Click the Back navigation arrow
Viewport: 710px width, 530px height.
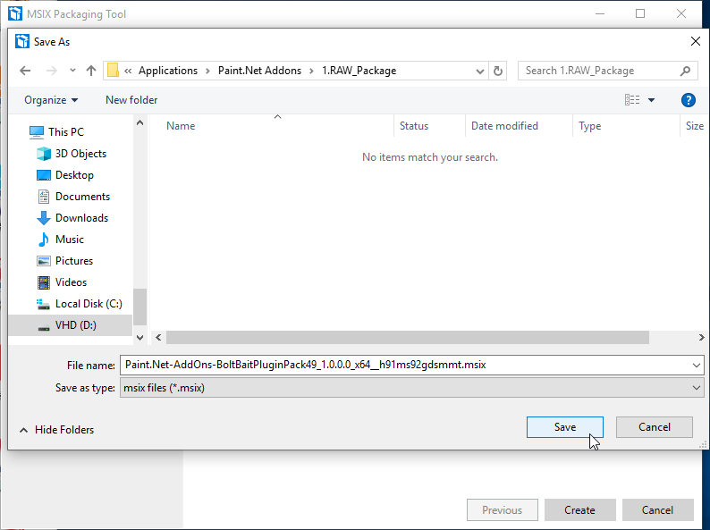25,71
